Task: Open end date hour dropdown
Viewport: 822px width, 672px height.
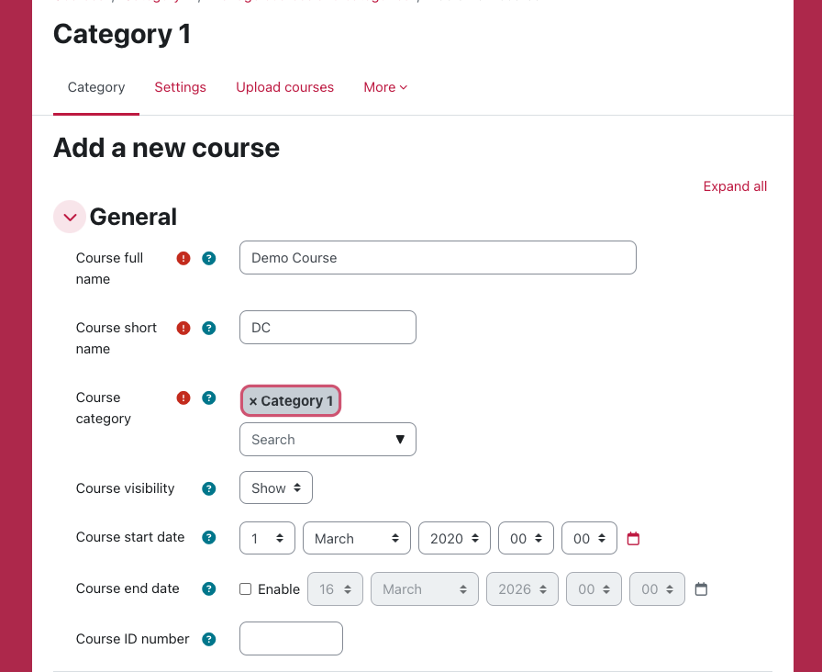Action: point(594,589)
